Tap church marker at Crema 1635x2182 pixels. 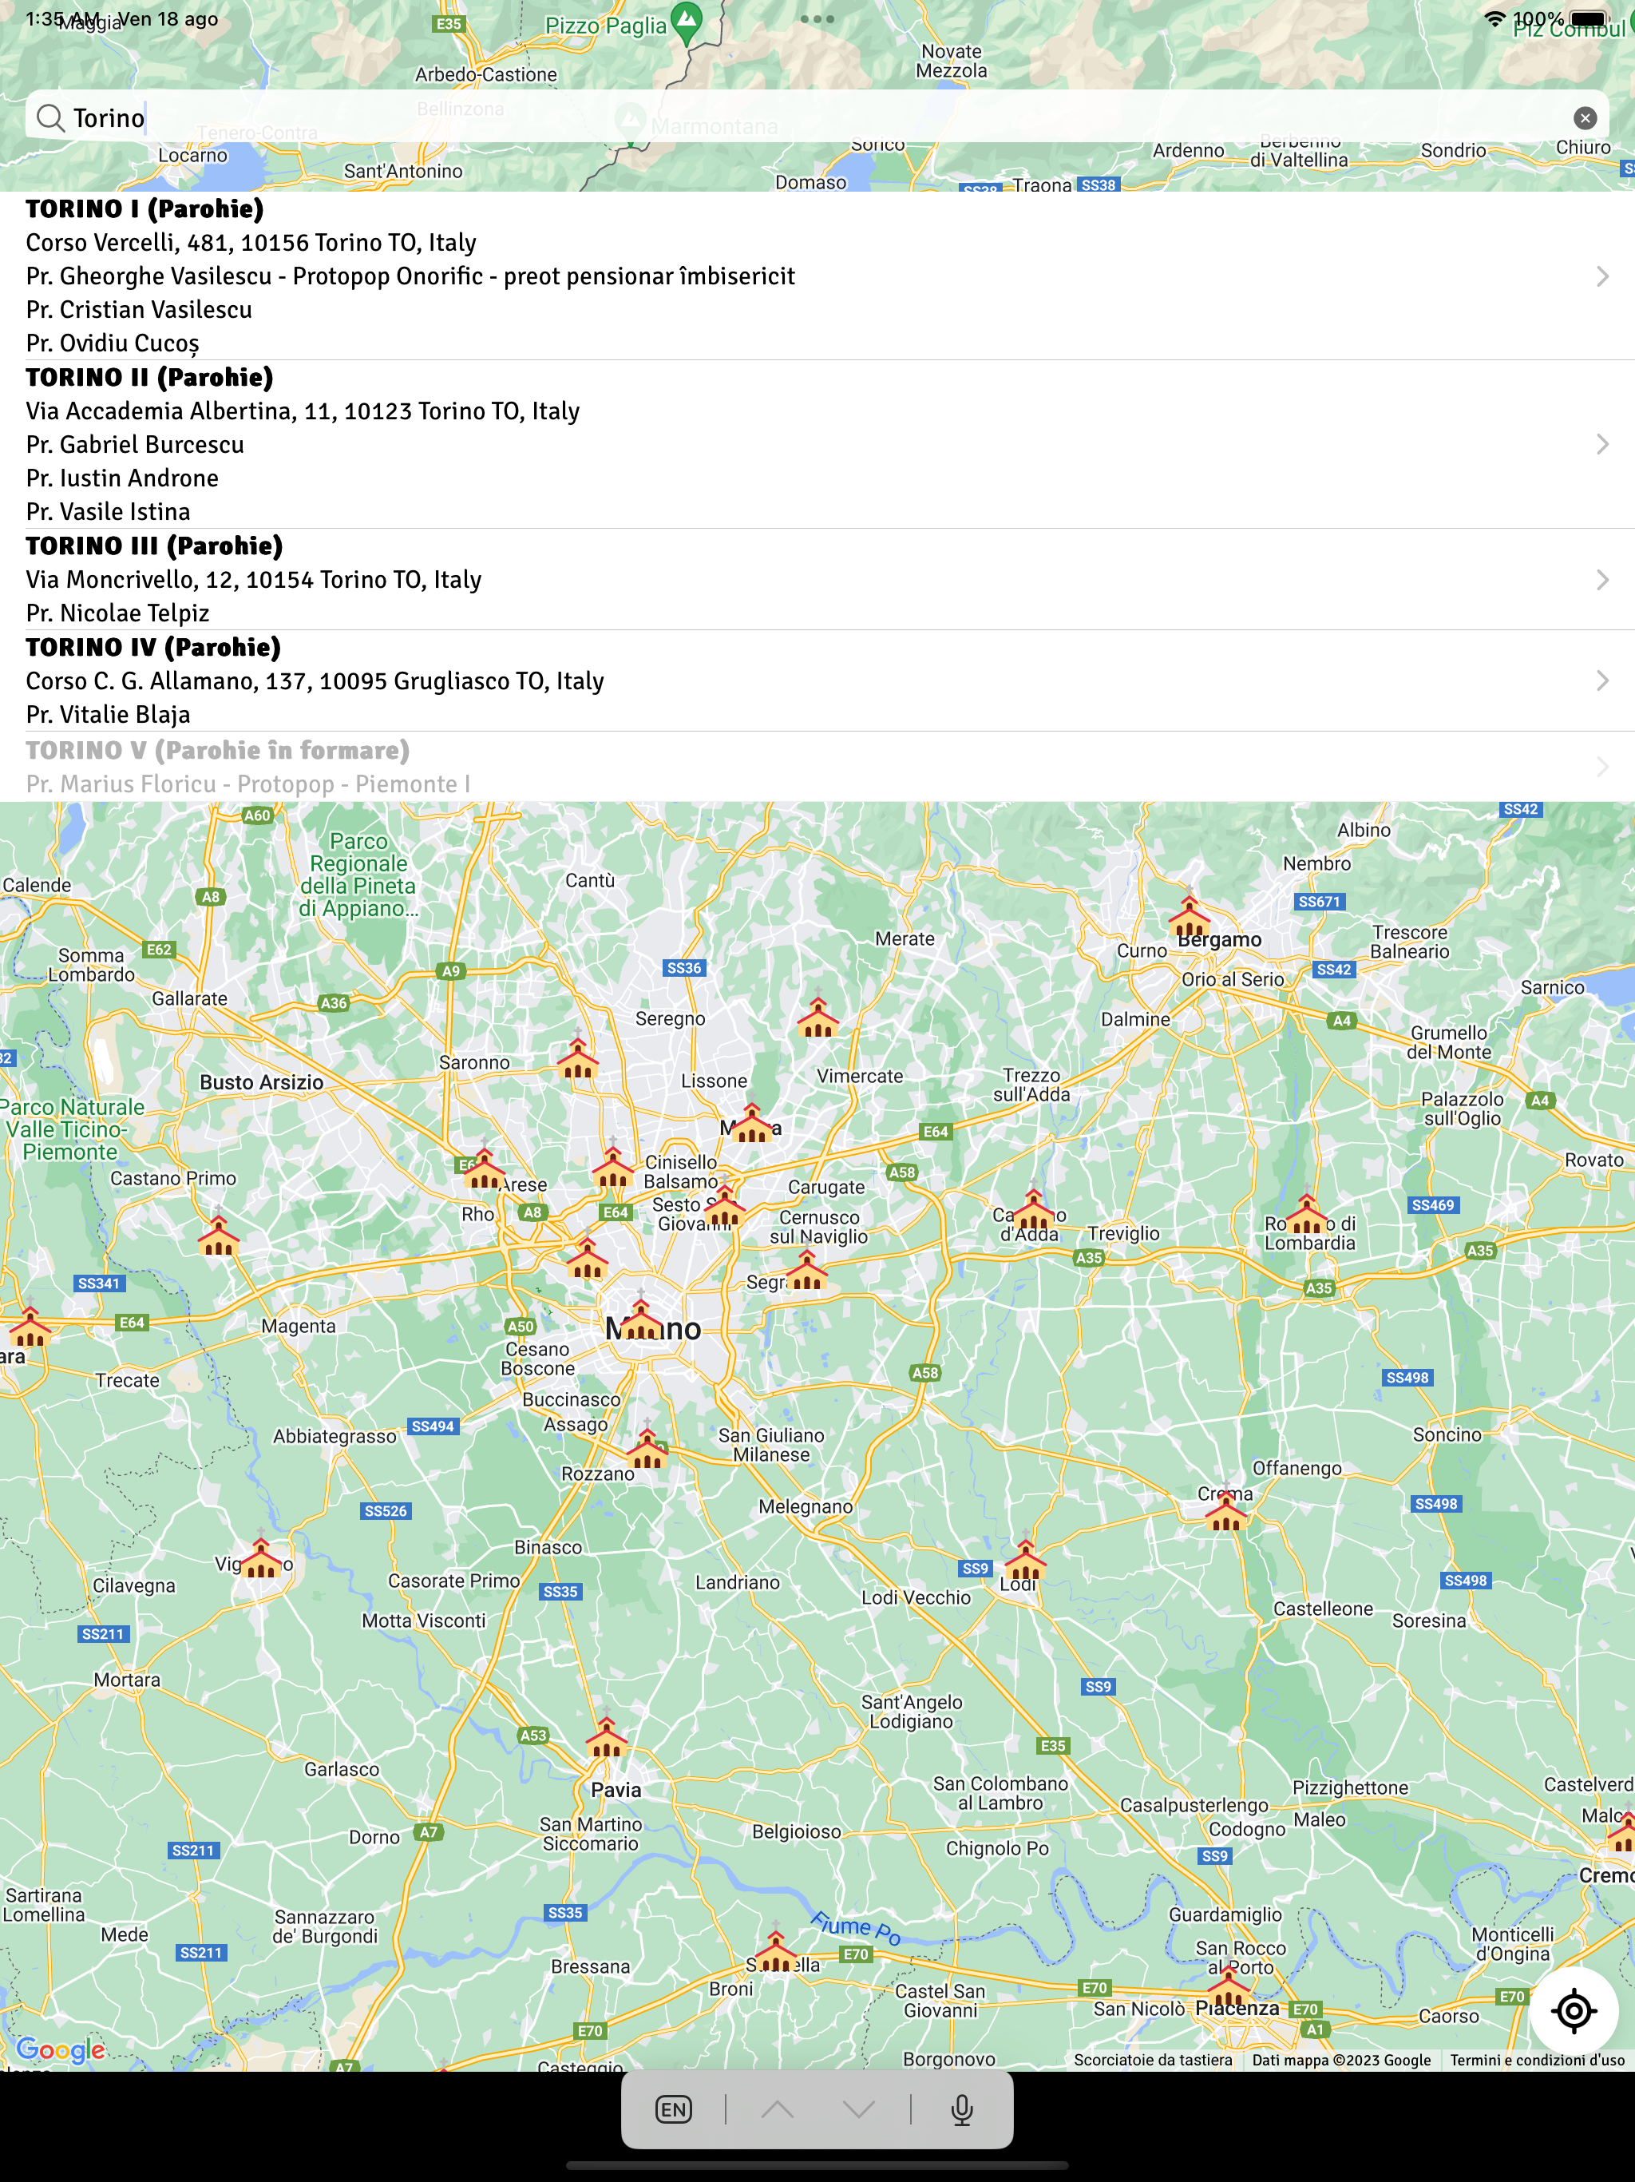1225,1510
